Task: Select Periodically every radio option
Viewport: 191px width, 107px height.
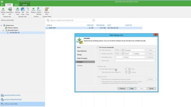Action: coord(100,57)
